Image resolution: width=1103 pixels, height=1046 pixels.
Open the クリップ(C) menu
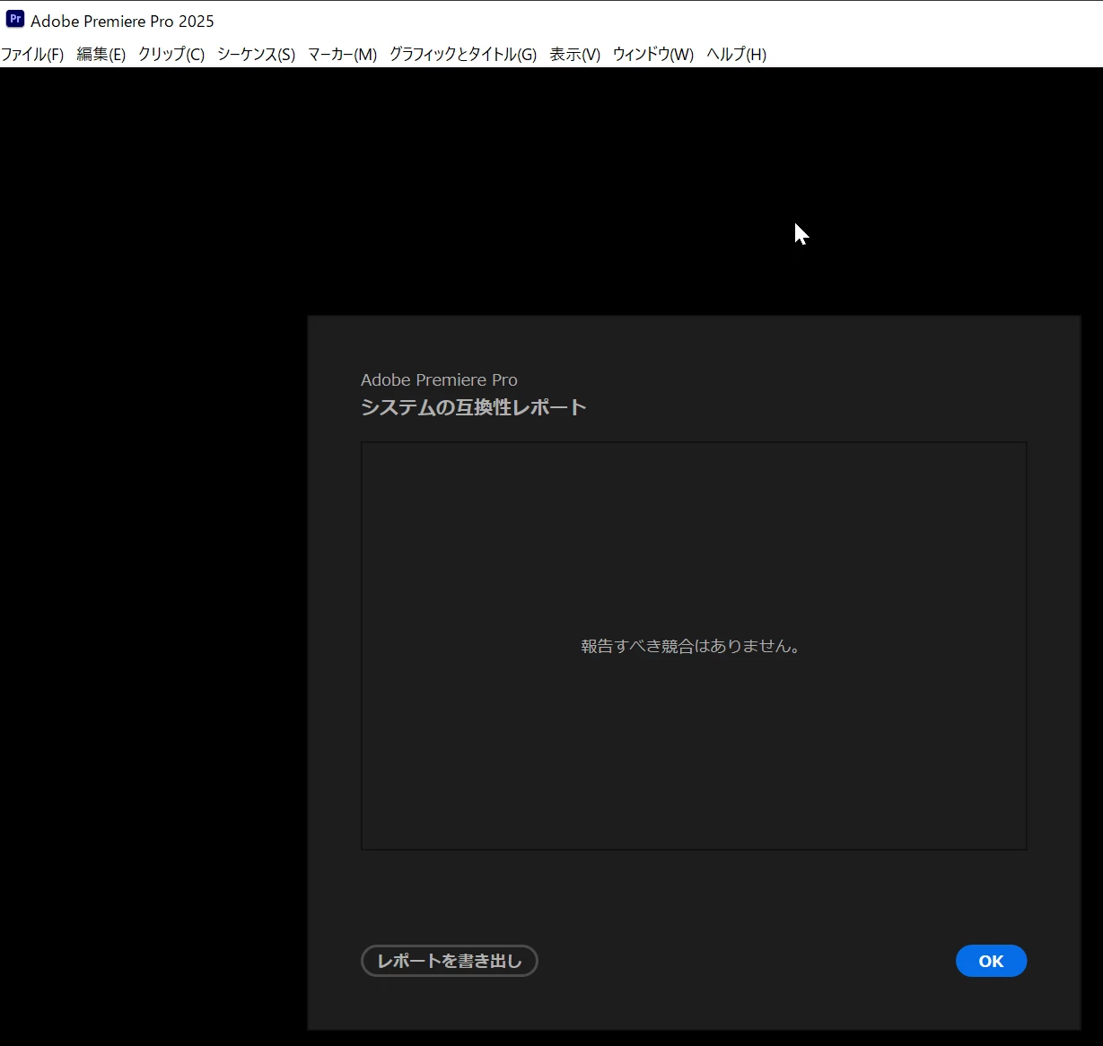pyautogui.click(x=171, y=55)
